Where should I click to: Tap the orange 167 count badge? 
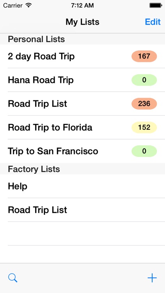pyautogui.click(x=144, y=56)
